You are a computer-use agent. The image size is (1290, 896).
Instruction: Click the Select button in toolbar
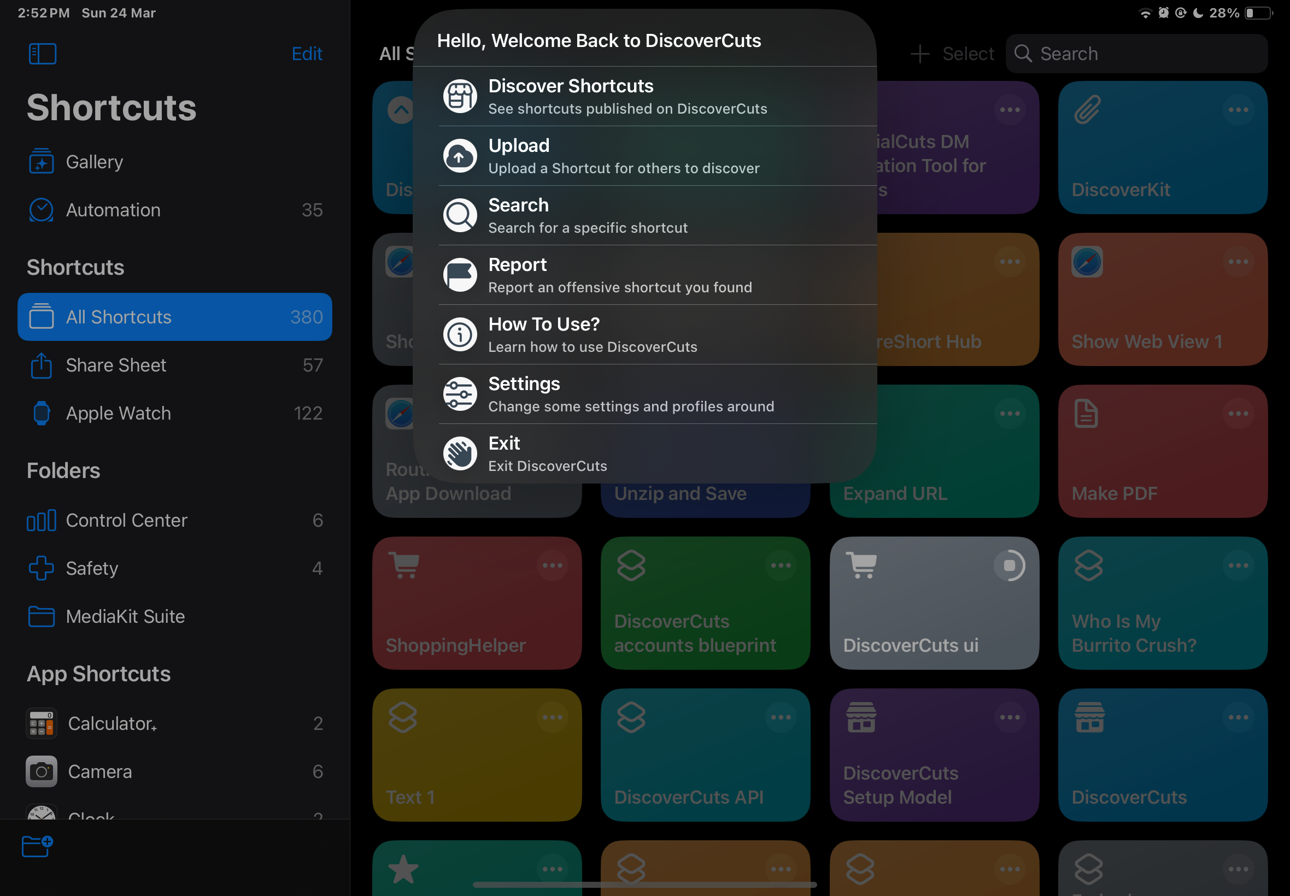(x=967, y=54)
